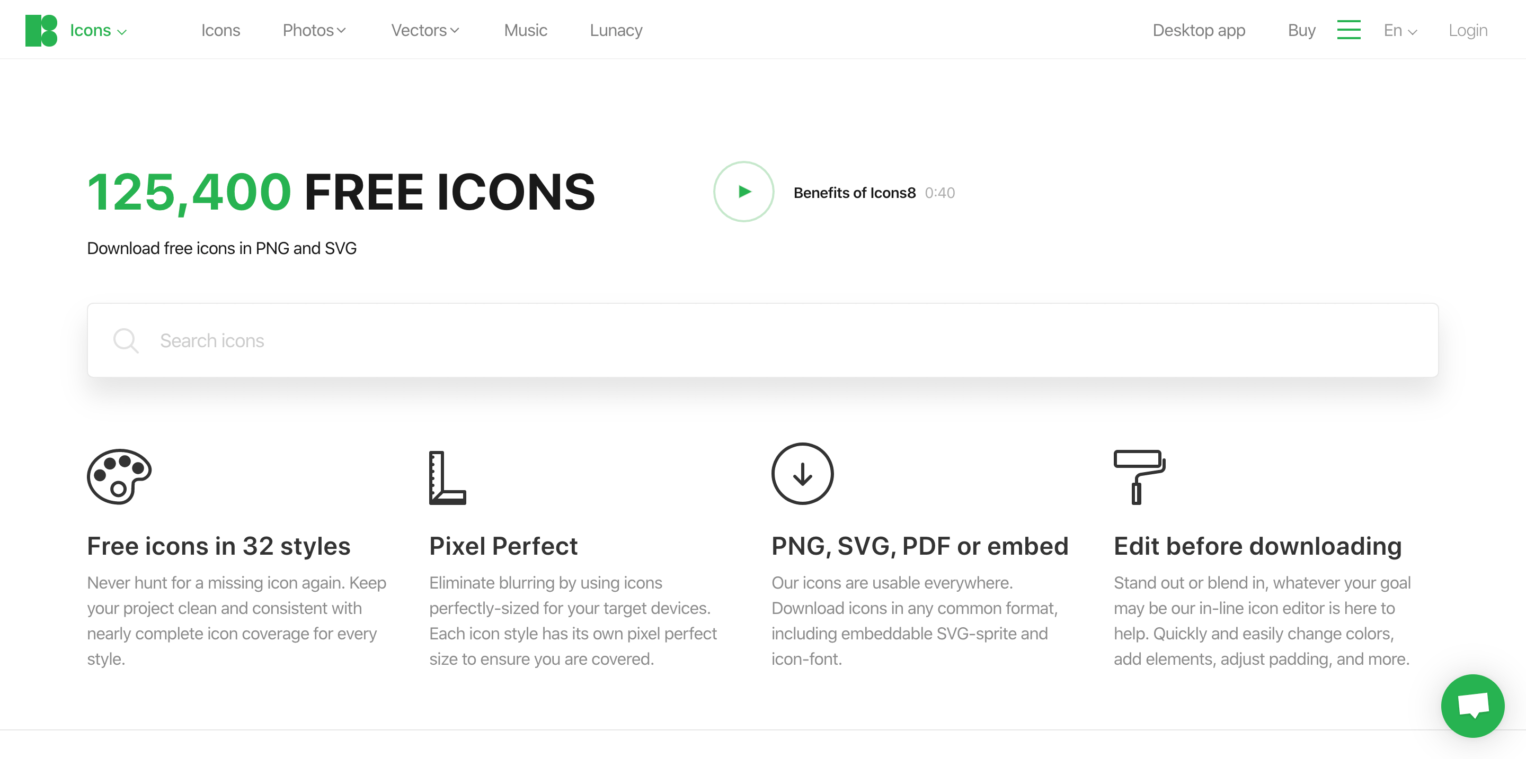Viewport: 1526px width, 759px height.
Task: Click the Music tab in navigation
Action: 527,29
